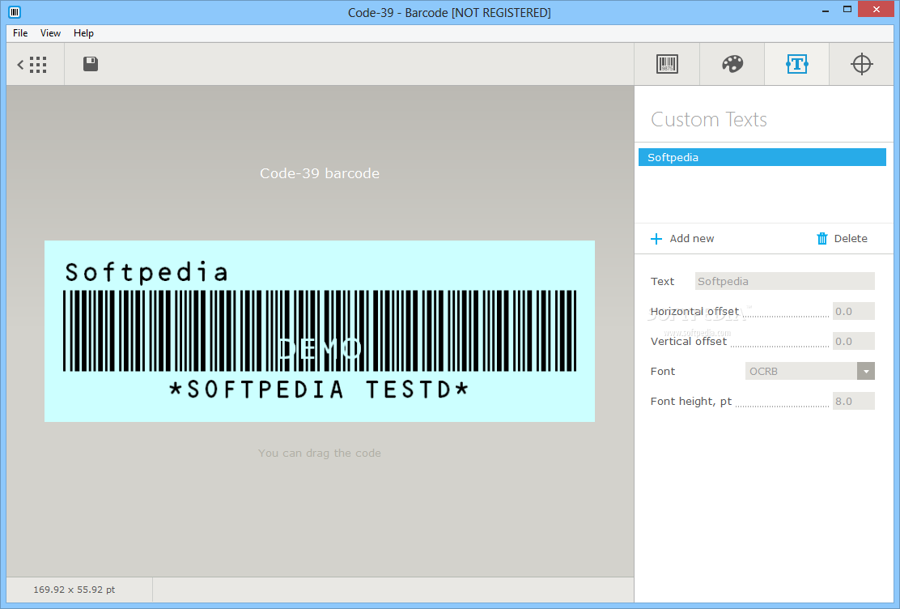900x609 pixels.
Task: Click the Text input field
Action: click(x=784, y=281)
